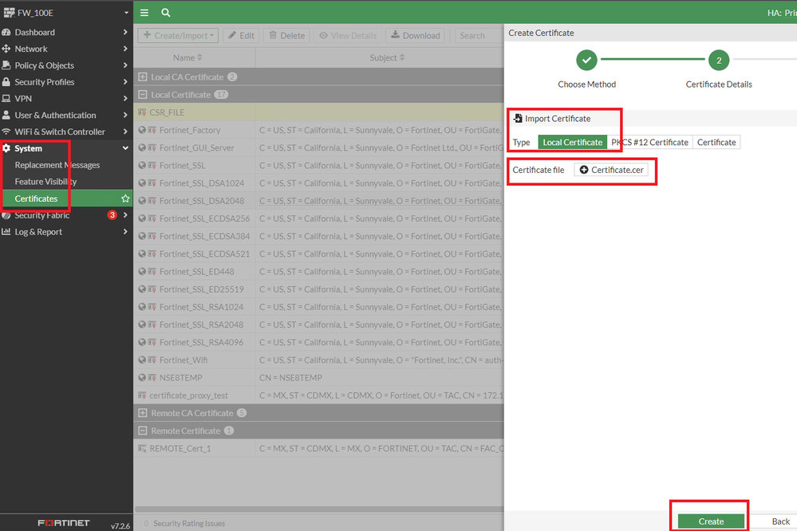Click the System gear icon
Image resolution: width=797 pixels, height=531 pixels.
click(x=6, y=147)
